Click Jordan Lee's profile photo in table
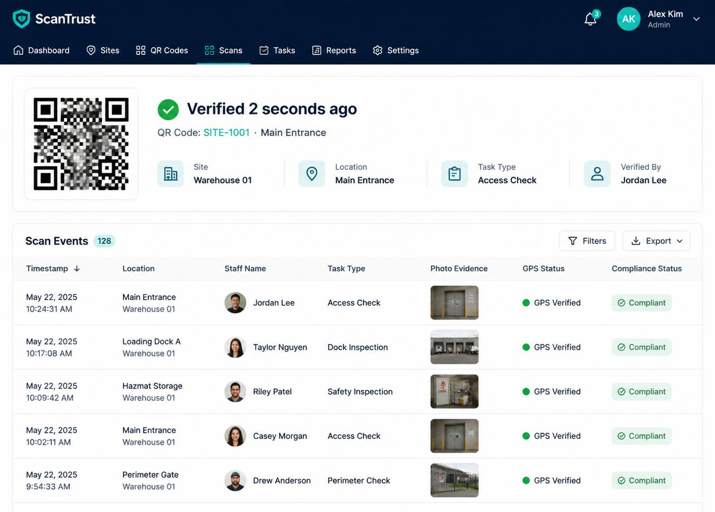This screenshot has height=512, width=715. (235, 303)
